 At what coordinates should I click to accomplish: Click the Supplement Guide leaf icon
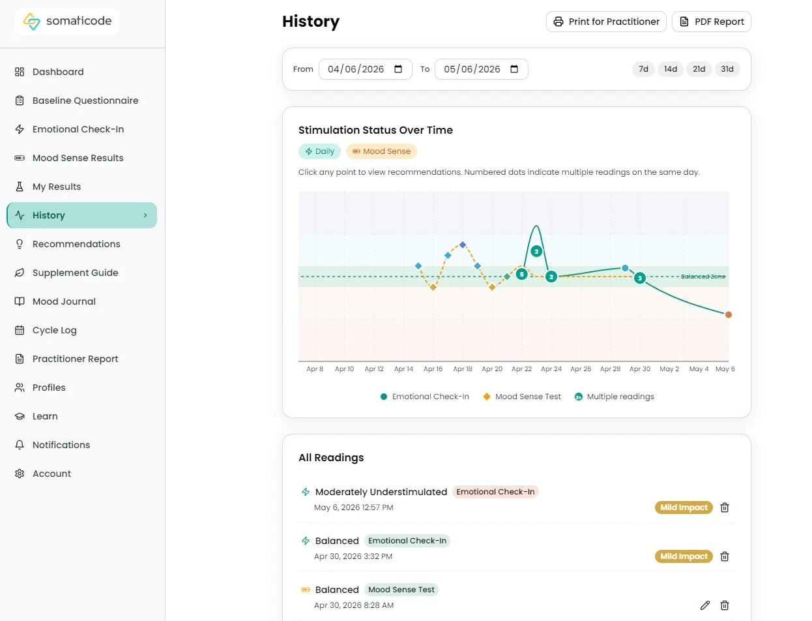(20, 273)
